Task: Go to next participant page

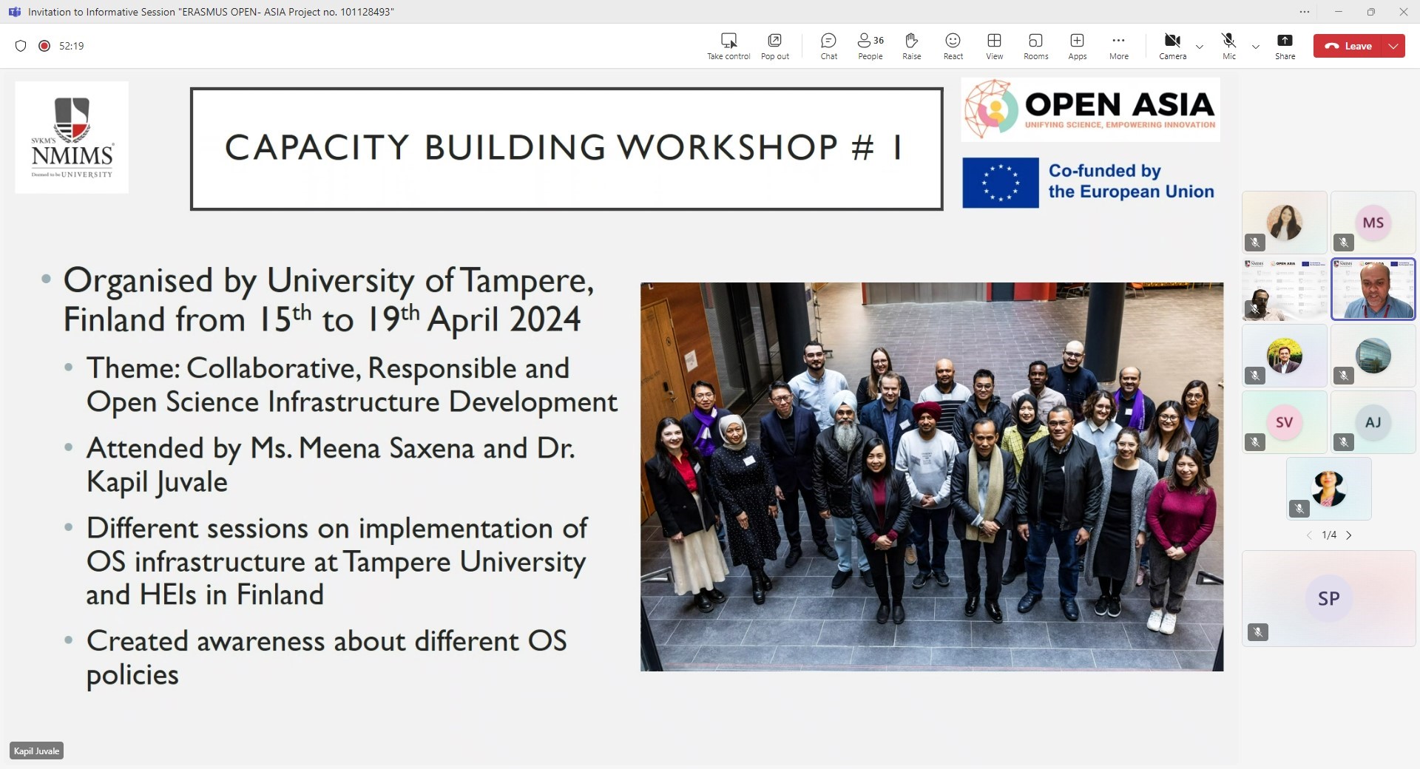Action: (x=1349, y=535)
